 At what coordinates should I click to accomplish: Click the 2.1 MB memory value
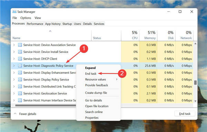[151, 93]
